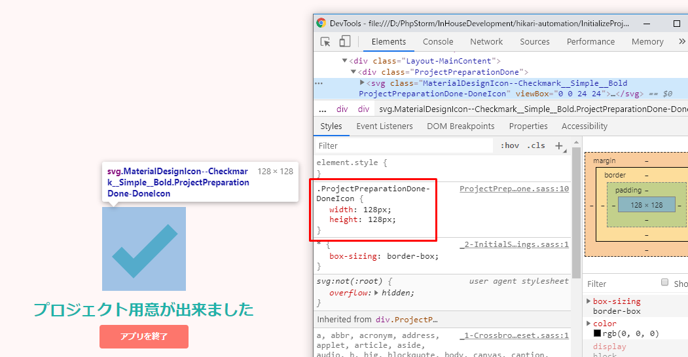The image size is (688, 357).
Task: Select the Styles sub-tab
Action: (x=331, y=126)
